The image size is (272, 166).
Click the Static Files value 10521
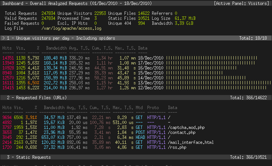(x=144, y=18)
